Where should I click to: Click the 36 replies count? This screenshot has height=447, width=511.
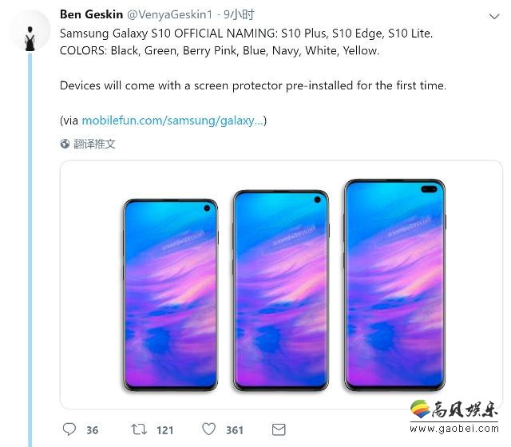pyautogui.click(x=93, y=430)
